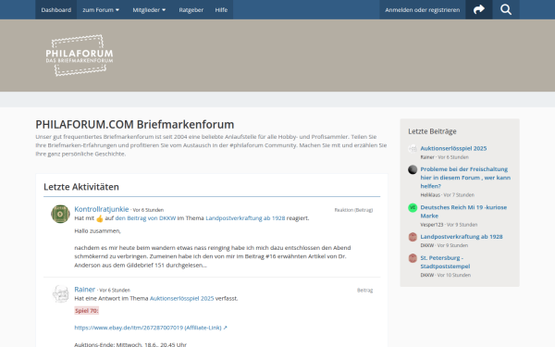Expand the Mitglieder dropdown menu
555x347 pixels.
(149, 10)
